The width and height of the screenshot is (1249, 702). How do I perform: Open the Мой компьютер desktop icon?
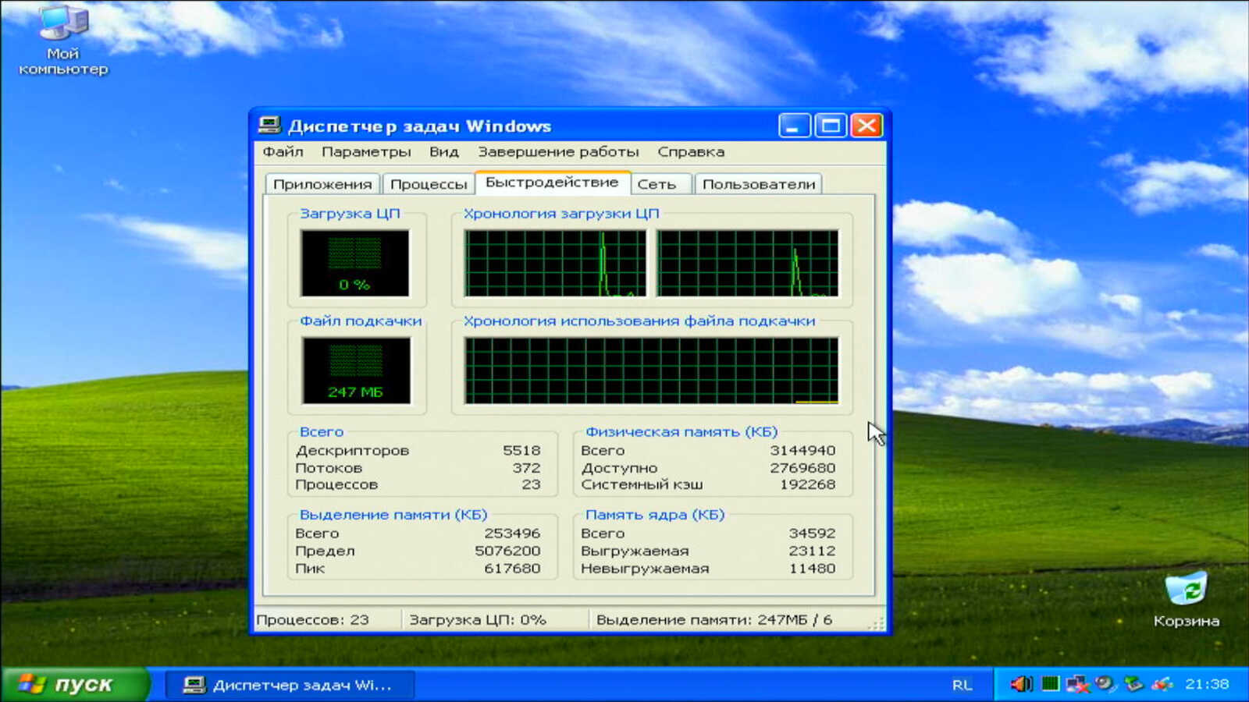pyautogui.click(x=63, y=41)
